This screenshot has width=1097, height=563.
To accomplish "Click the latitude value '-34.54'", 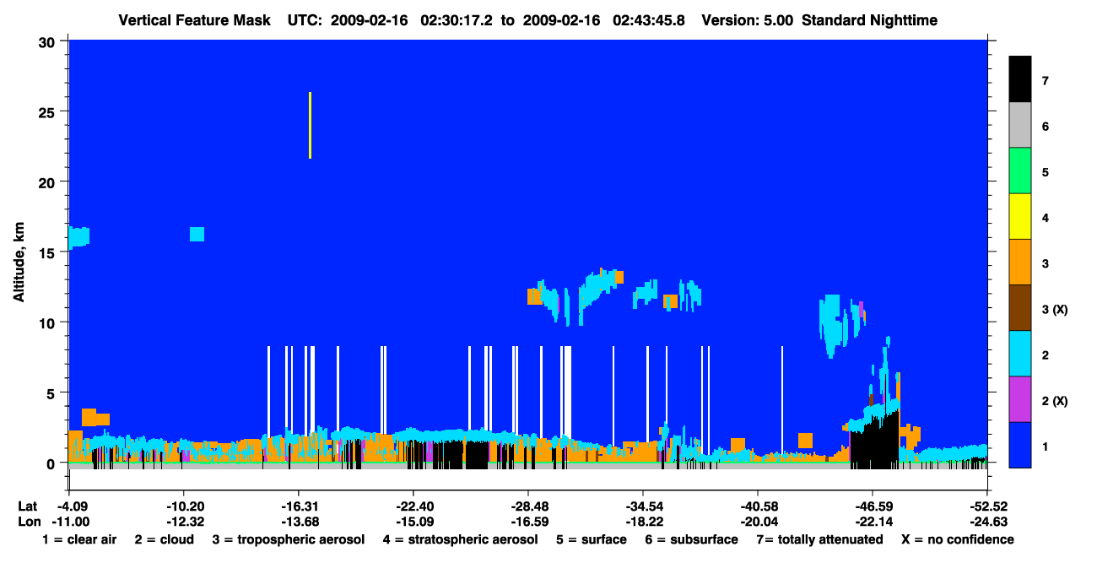I will click(x=643, y=506).
